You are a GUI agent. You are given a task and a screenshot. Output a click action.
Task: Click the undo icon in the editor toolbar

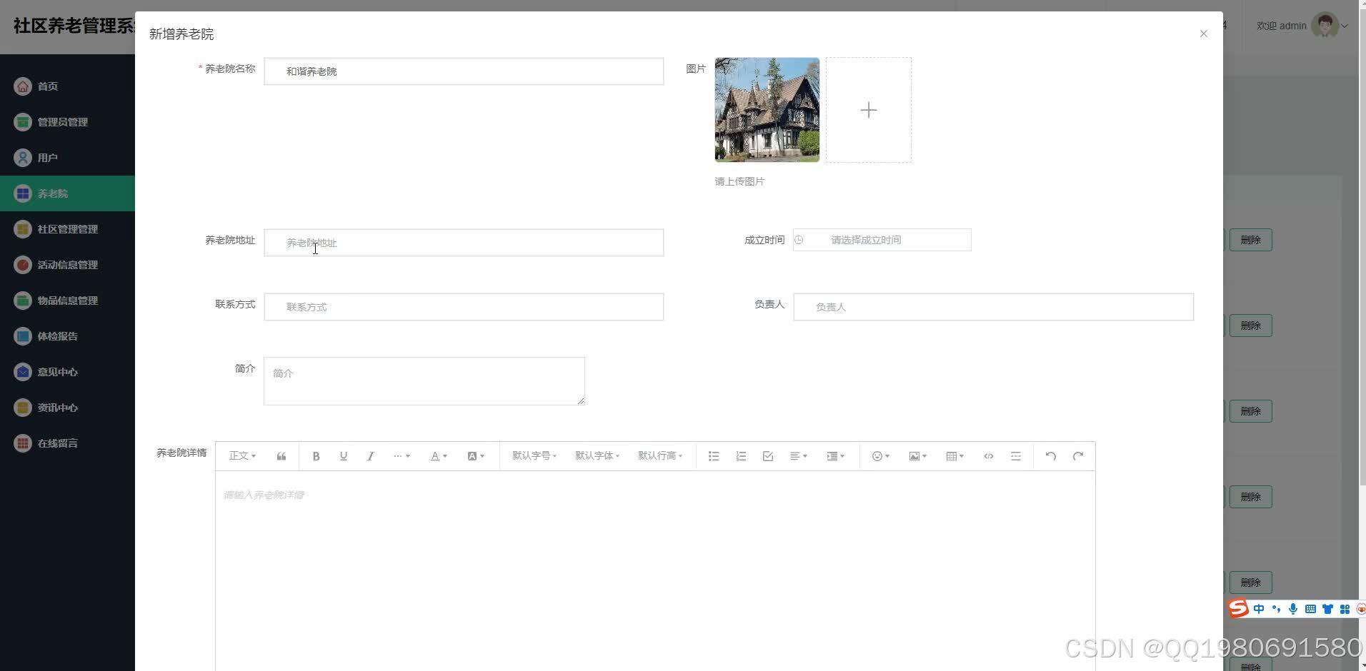click(x=1050, y=455)
